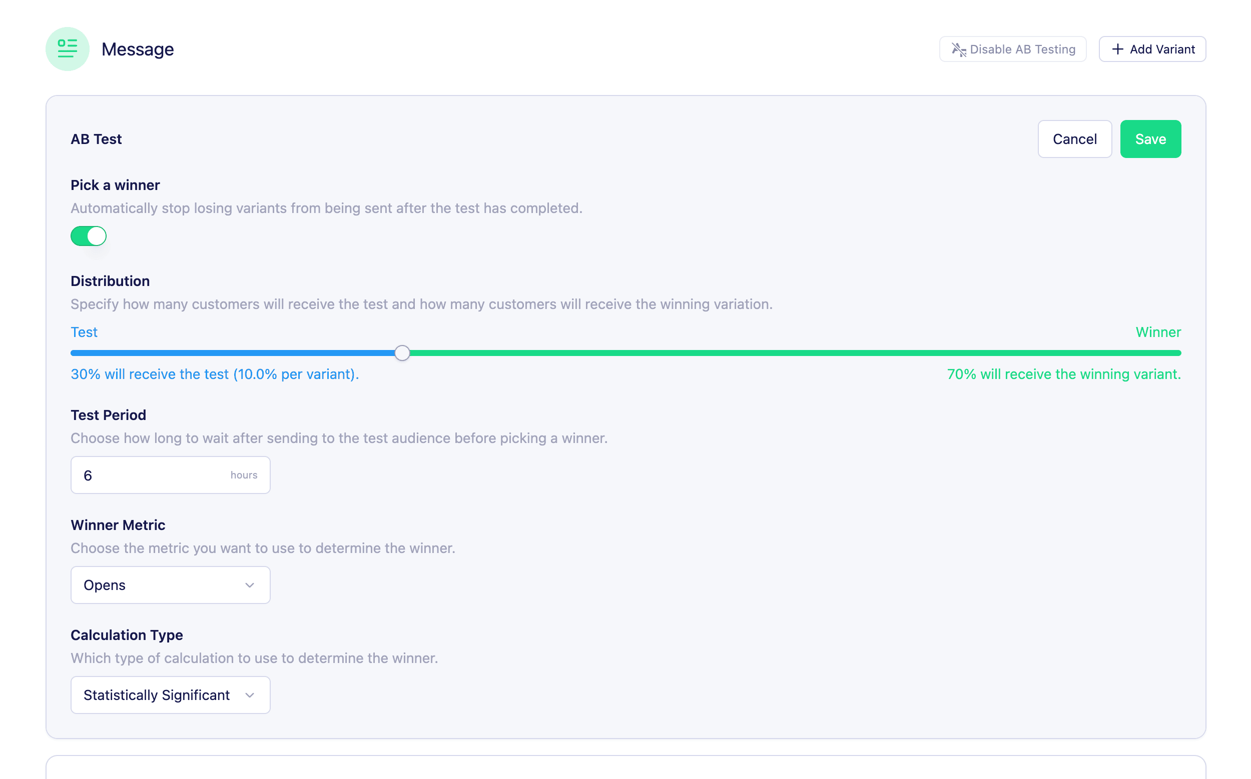Turn off the Pick a winner toggle
Viewport: 1251px width, 779px height.
point(89,236)
